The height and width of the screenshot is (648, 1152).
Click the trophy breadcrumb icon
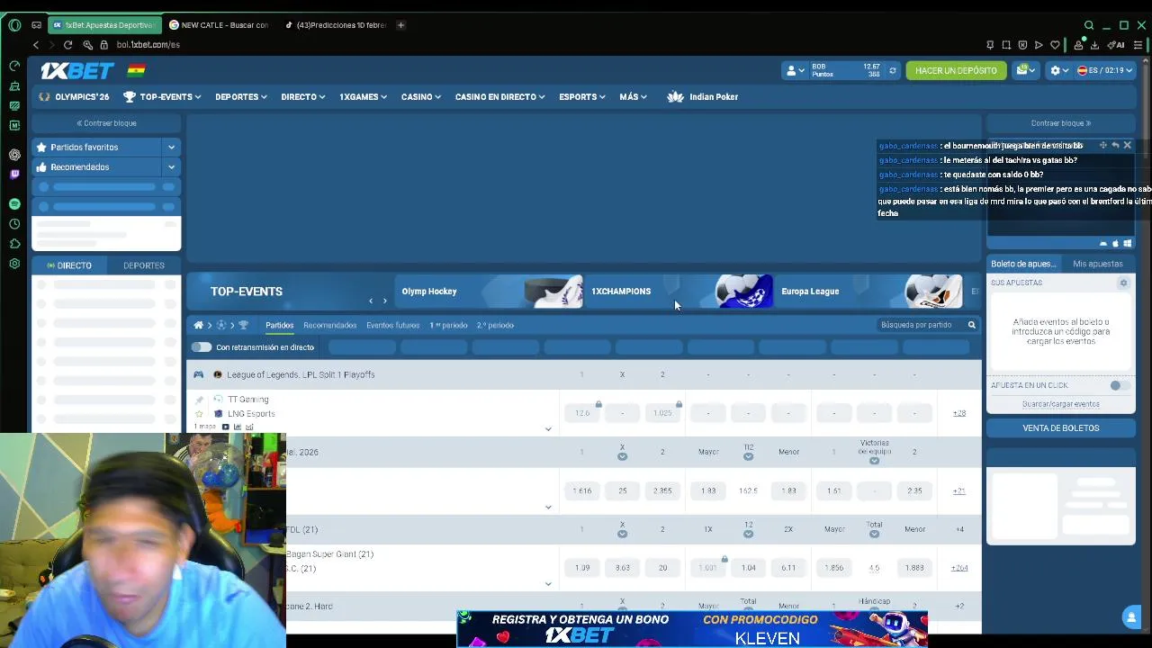point(243,325)
